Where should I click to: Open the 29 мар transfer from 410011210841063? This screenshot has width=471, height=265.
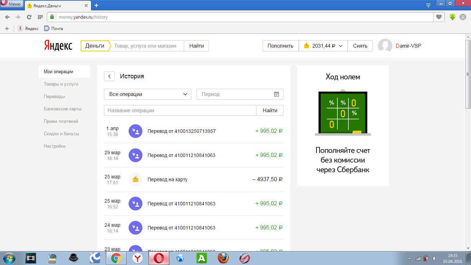click(x=194, y=155)
